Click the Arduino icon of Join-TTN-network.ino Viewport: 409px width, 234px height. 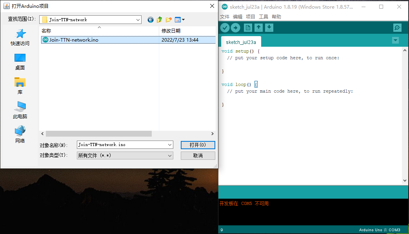[45, 40]
